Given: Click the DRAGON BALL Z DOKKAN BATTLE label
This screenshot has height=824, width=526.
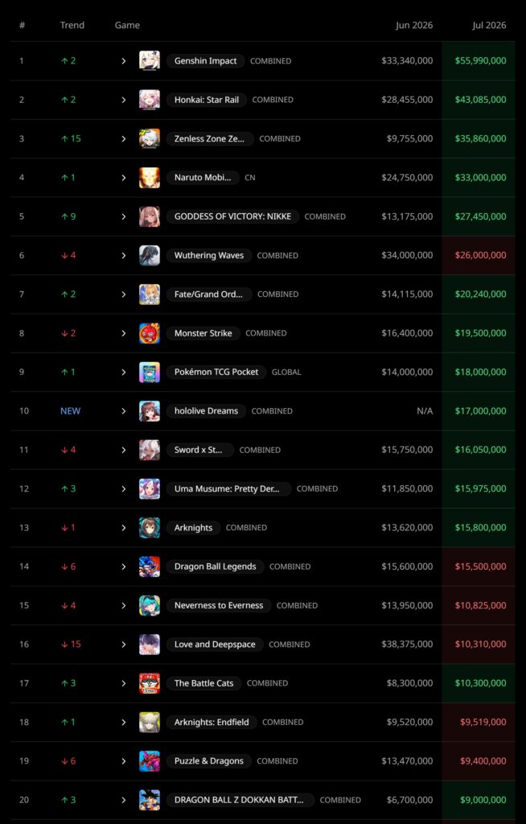Looking at the screenshot, I should (x=240, y=800).
